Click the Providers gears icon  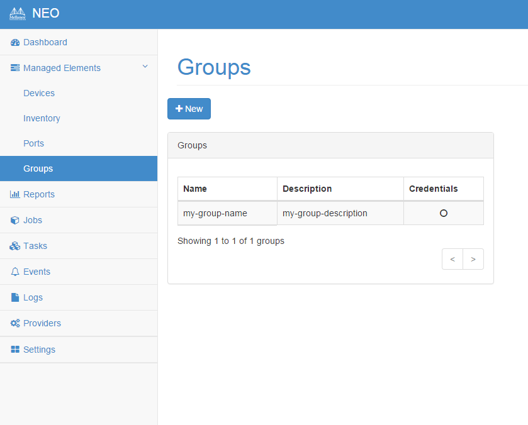click(14, 323)
